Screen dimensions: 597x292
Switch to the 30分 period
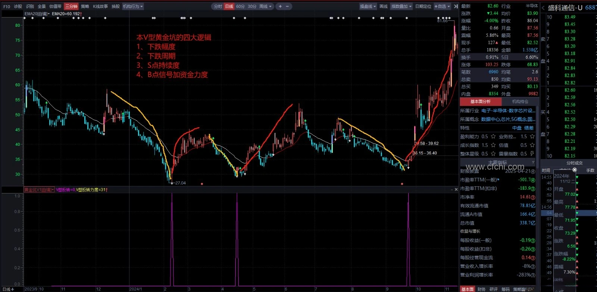point(252,6)
